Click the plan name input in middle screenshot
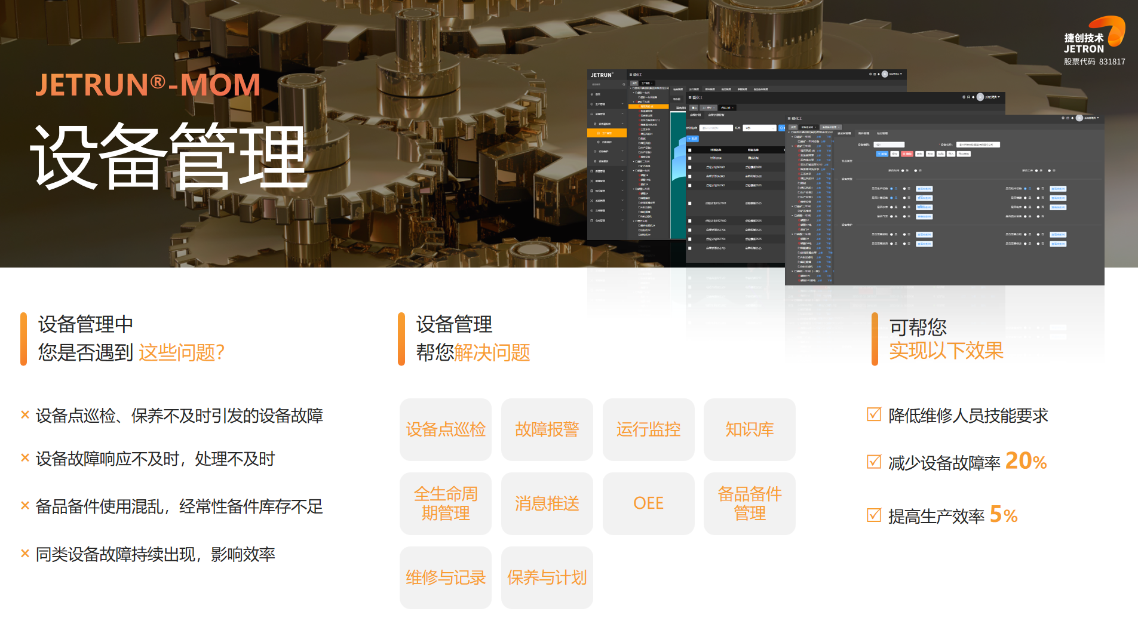The height and width of the screenshot is (636, 1138). point(716,128)
